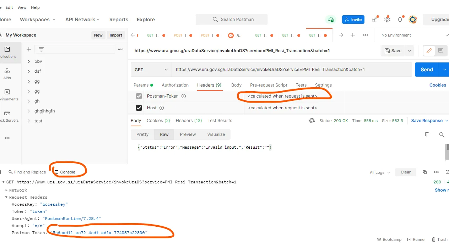Click the Host header info icon
The image size is (449, 243).
(162, 108)
